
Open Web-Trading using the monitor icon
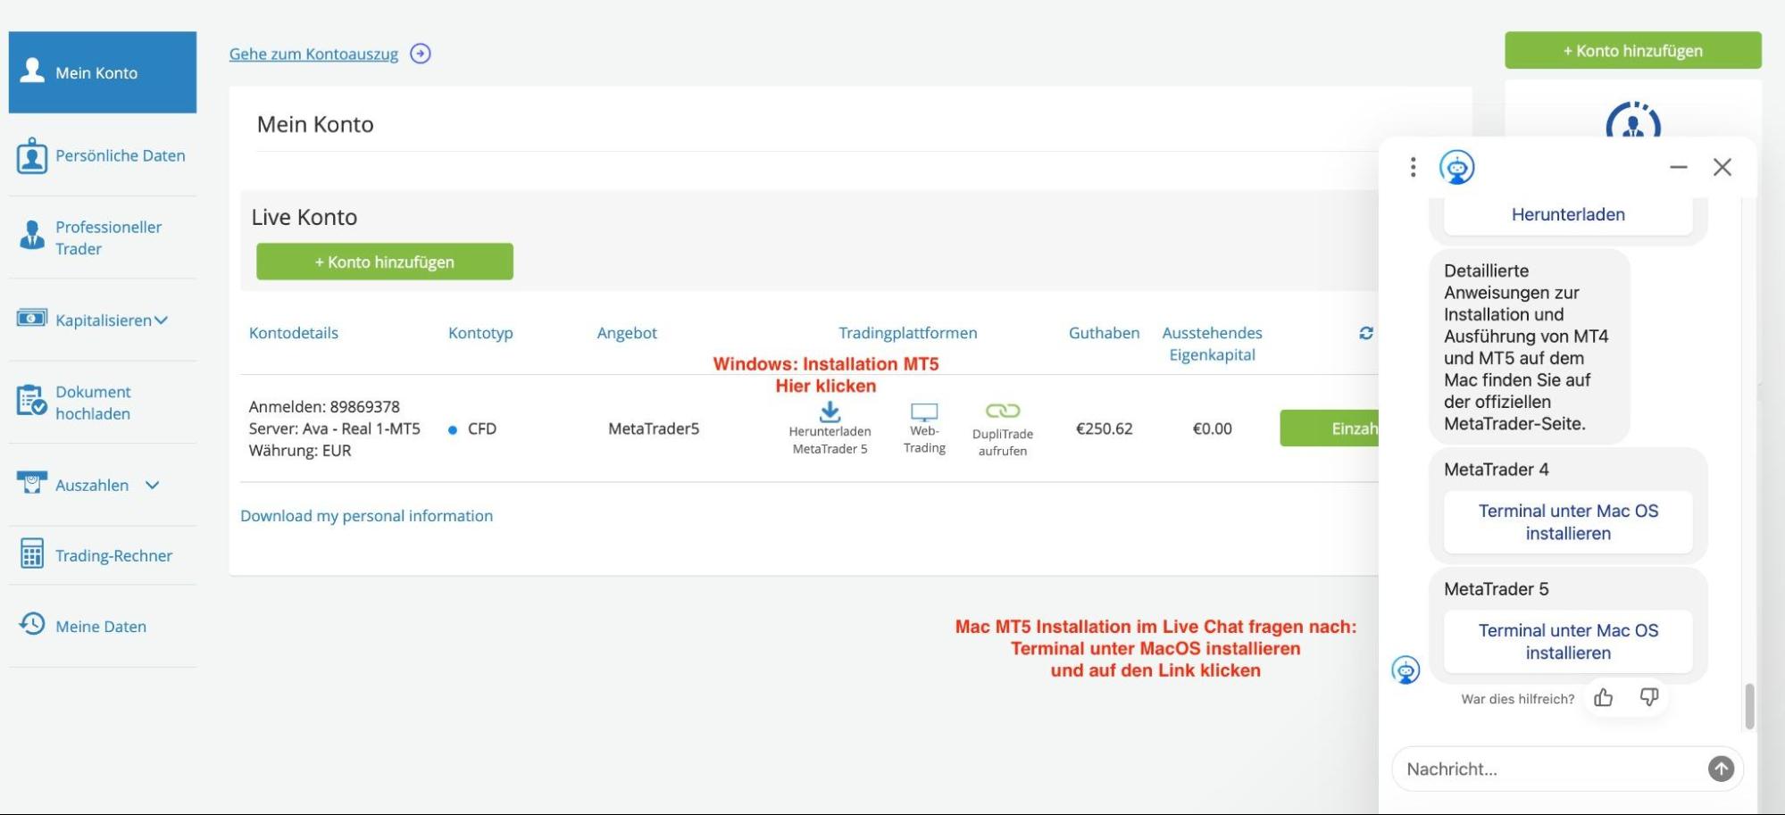pos(924,412)
